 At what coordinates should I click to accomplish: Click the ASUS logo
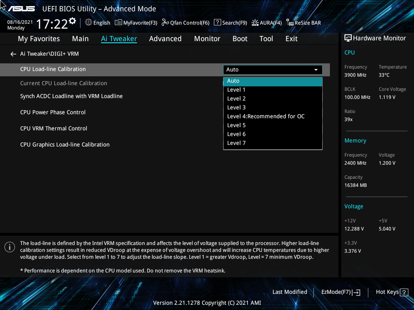(21, 9)
